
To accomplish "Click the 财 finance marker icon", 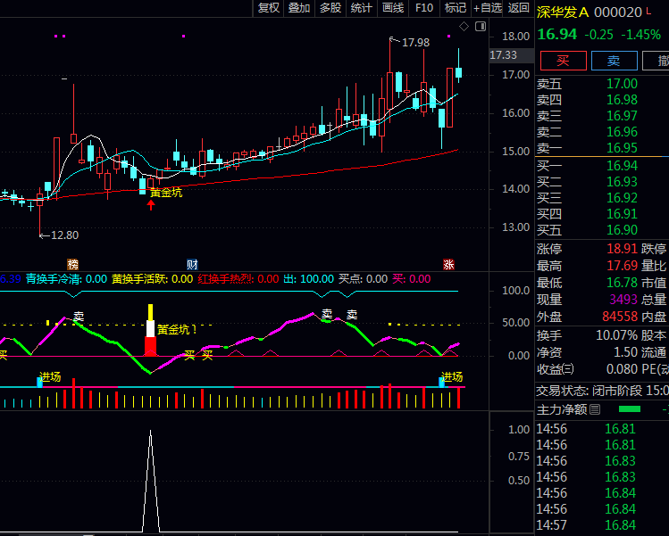I will [192, 264].
